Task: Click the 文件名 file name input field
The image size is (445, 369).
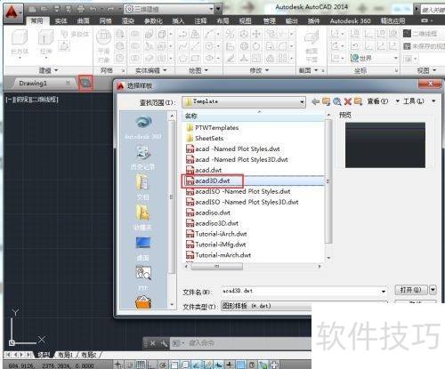Action: pos(304,291)
